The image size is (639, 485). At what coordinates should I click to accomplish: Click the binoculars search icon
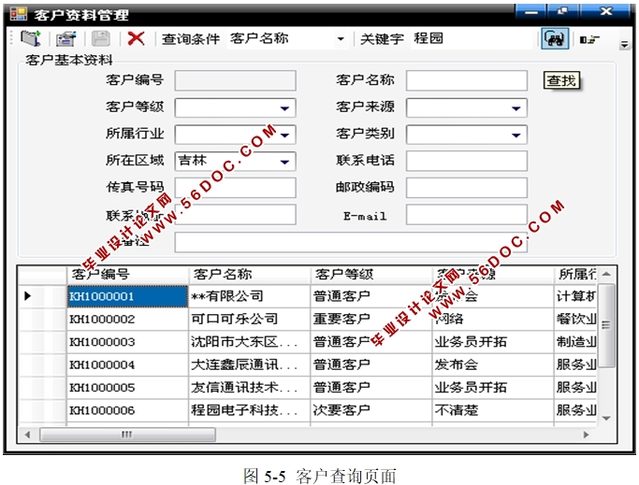pyautogui.click(x=553, y=38)
